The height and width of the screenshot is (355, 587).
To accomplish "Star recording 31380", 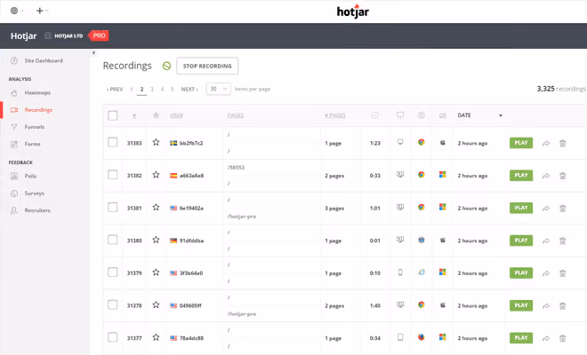I will [x=157, y=240].
